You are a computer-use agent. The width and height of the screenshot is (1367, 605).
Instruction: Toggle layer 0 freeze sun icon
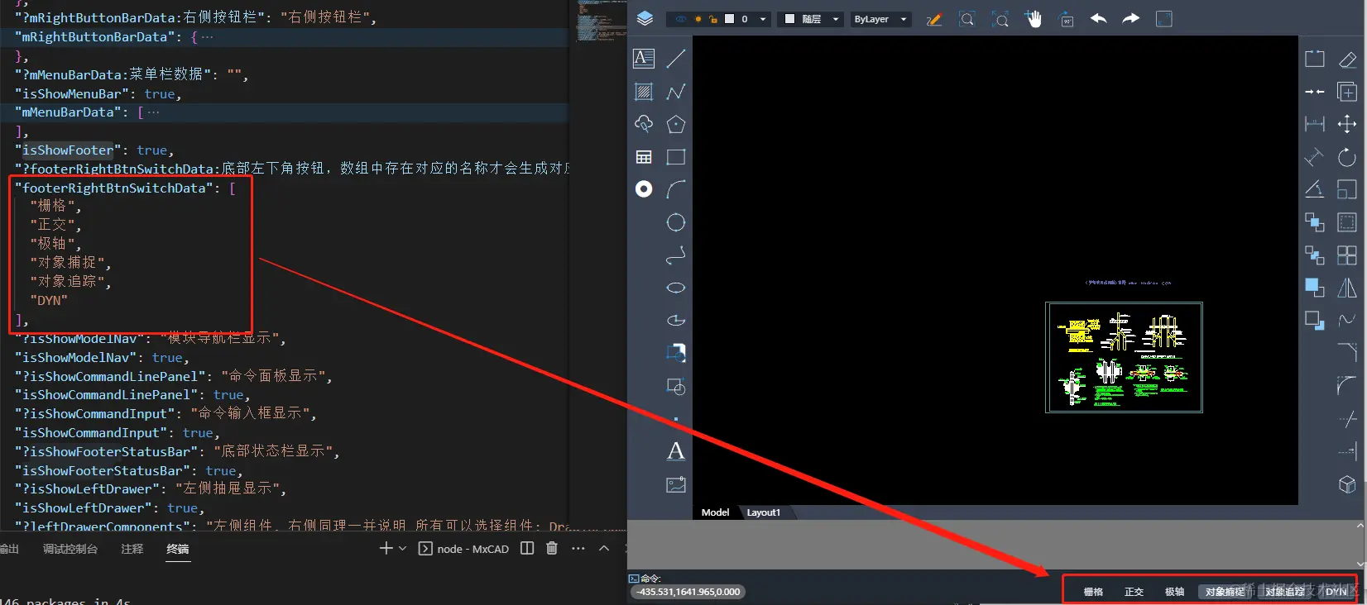pos(698,19)
